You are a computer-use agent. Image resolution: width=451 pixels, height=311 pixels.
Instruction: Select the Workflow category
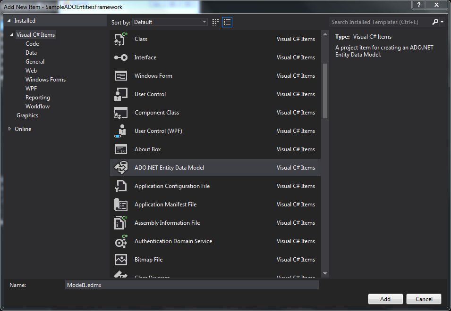pyautogui.click(x=37, y=106)
